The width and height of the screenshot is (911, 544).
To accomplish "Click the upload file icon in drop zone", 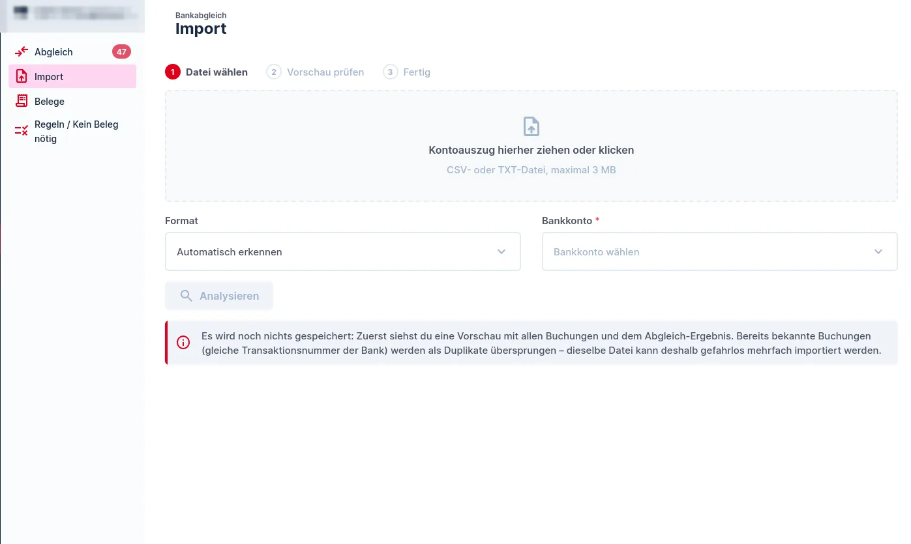I will tap(531, 126).
